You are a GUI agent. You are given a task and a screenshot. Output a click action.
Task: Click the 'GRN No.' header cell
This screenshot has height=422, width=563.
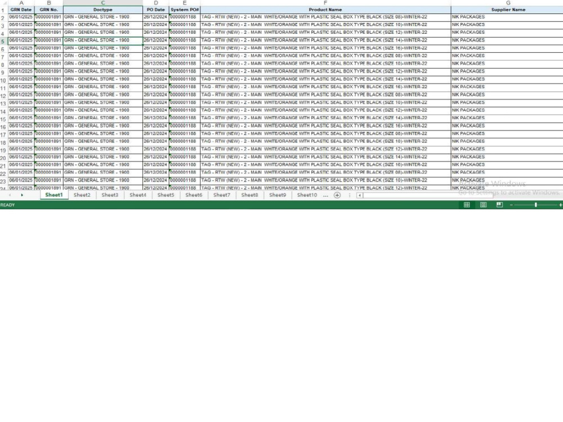point(49,10)
